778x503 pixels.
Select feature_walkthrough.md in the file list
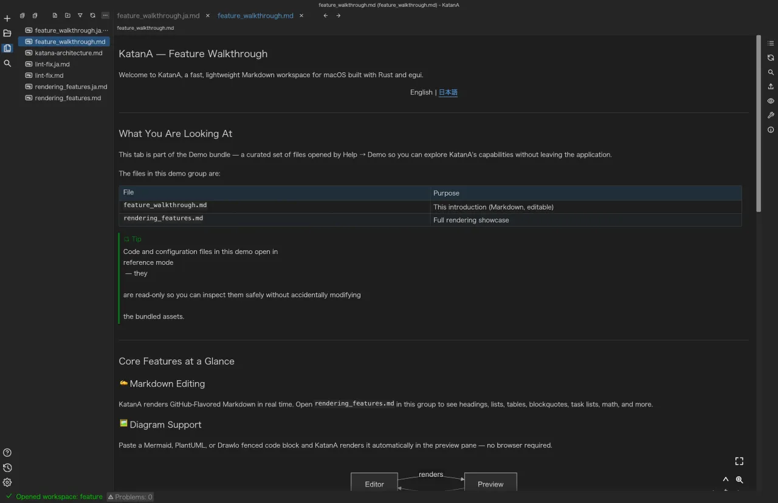coord(64,42)
